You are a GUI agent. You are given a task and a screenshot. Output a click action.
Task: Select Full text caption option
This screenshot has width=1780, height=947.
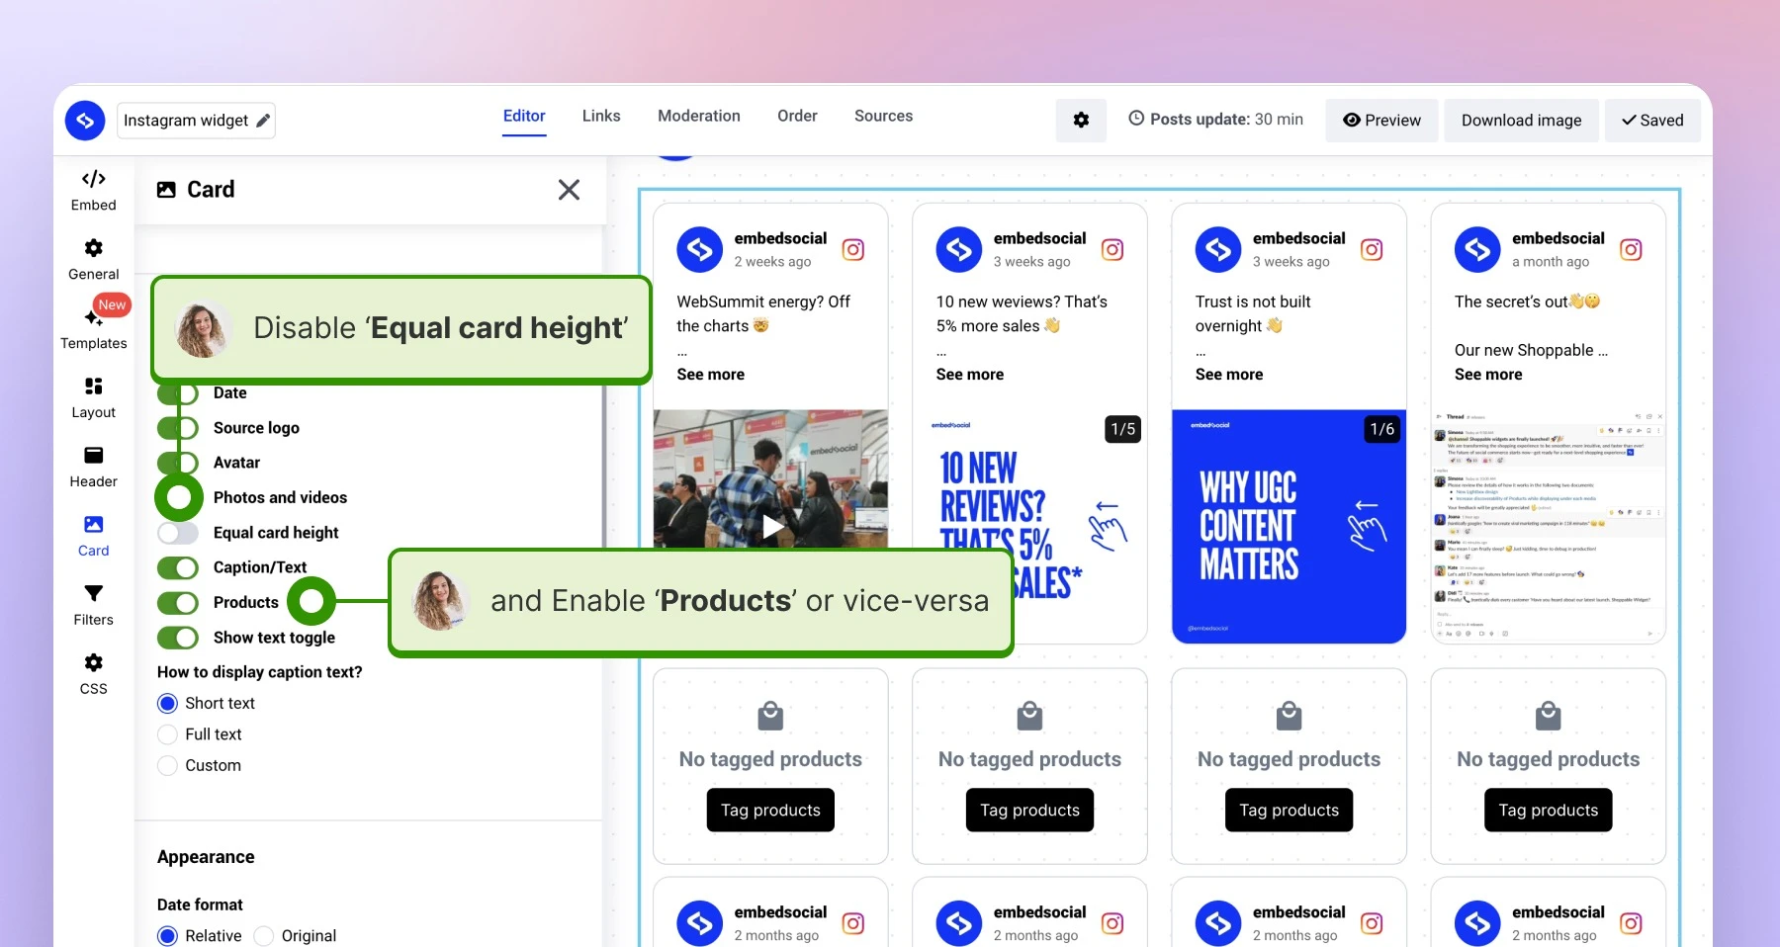click(x=168, y=734)
